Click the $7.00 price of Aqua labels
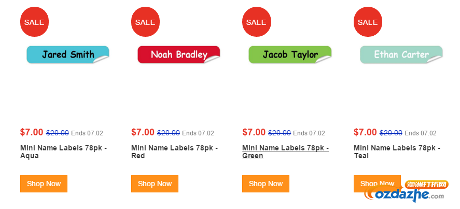This screenshot has height=209, width=460. (32, 132)
